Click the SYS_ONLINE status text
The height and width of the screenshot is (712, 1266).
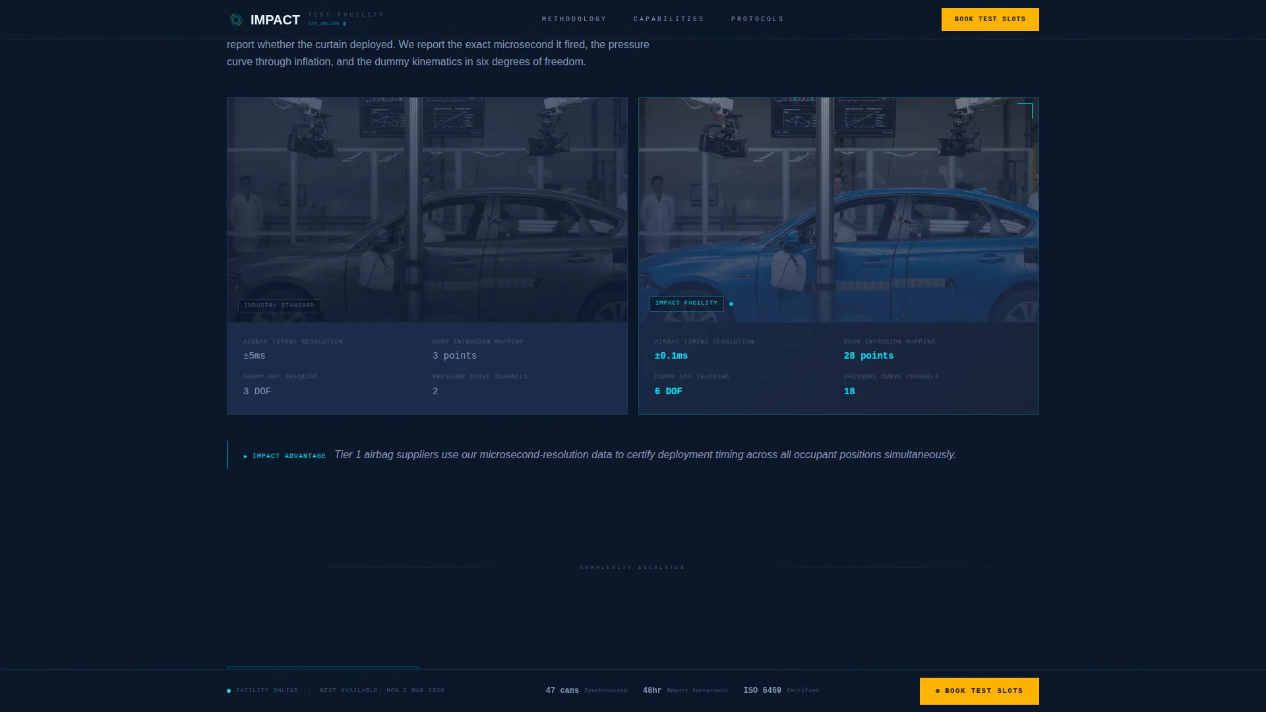[326, 24]
